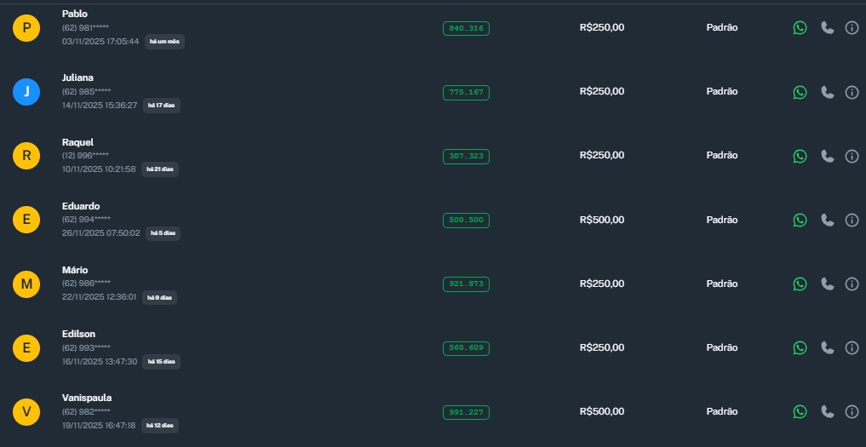Click the code badge 500.500

tap(466, 220)
